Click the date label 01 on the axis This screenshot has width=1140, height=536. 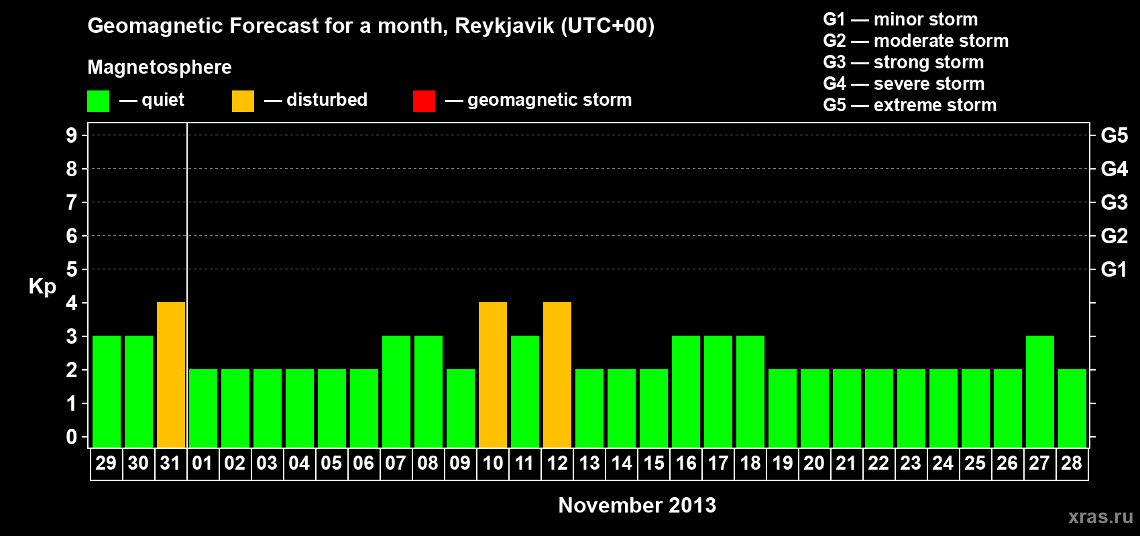pos(203,463)
